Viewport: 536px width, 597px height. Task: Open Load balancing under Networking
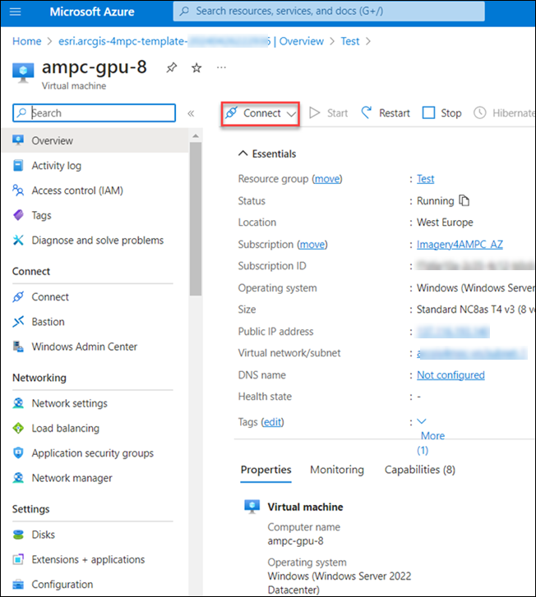65,428
